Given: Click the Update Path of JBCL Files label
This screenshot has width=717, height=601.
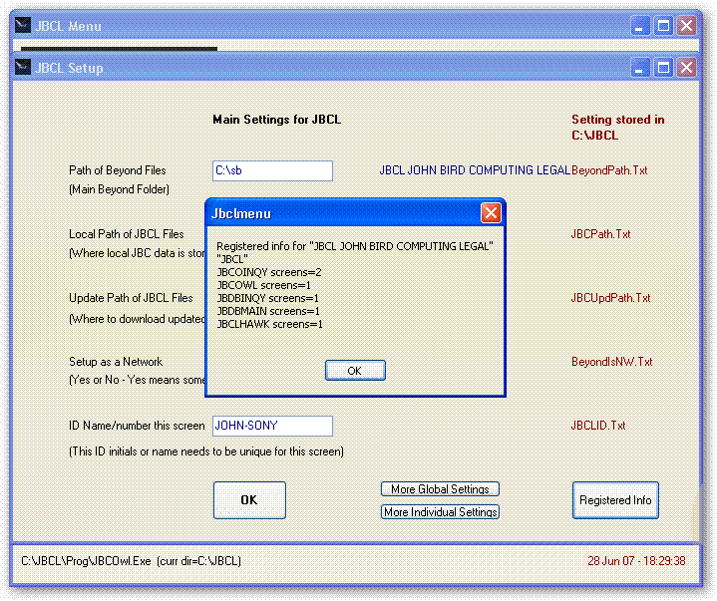Looking at the screenshot, I should coord(131,298).
